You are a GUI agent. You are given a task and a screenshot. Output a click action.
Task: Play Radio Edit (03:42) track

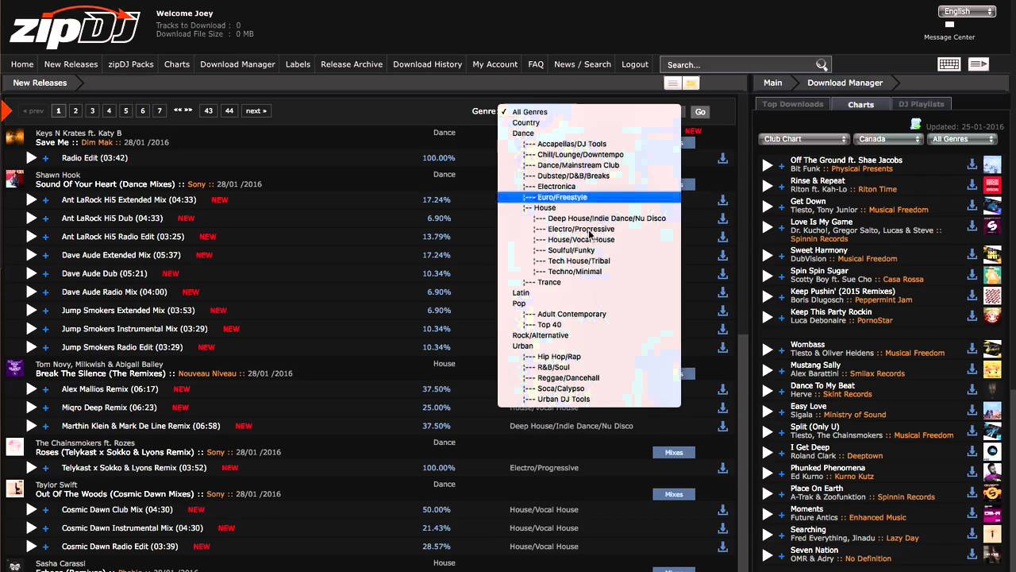31,158
